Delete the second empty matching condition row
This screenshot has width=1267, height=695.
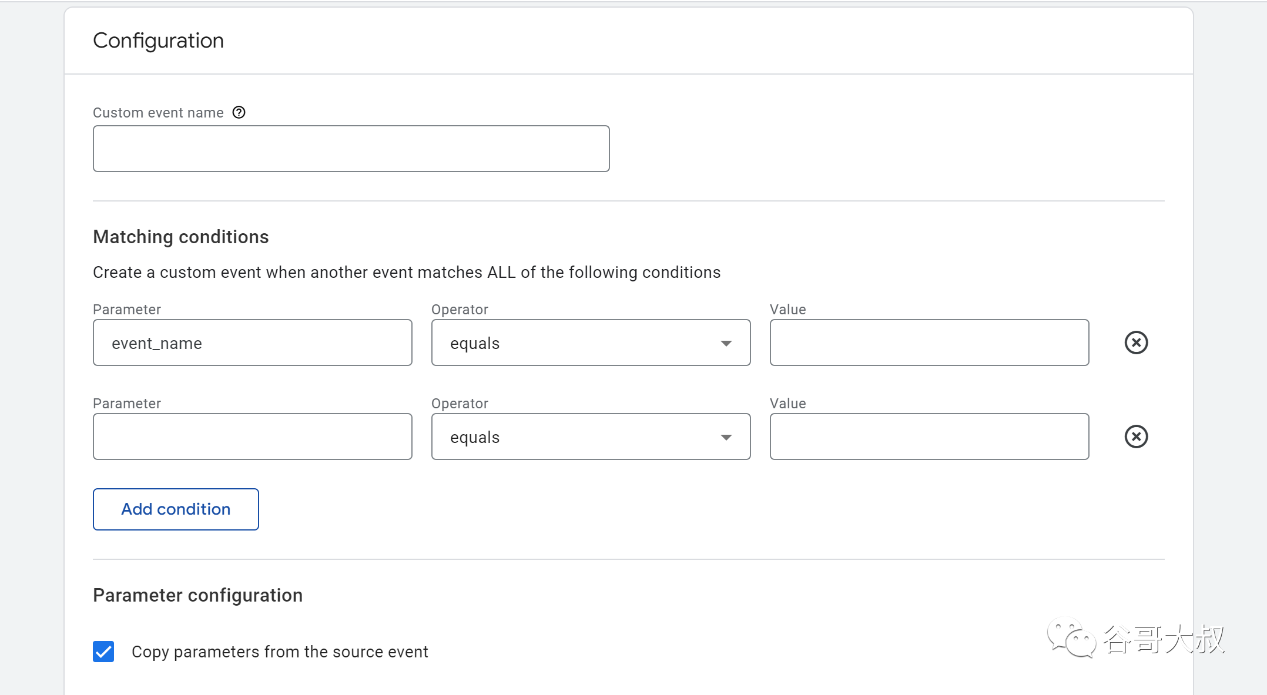coord(1136,437)
